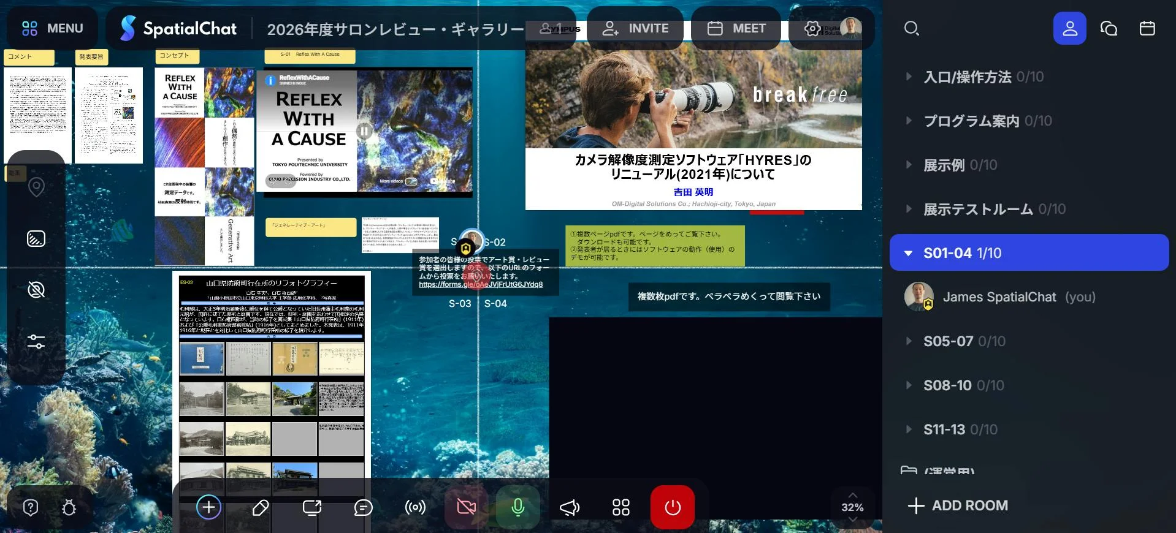Viewport: 1176px width, 533px height.
Task: Pause the Reflex With A Cause video
Action: click(364, 130)
